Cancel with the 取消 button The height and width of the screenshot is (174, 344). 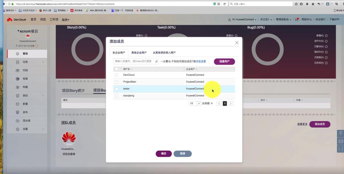[x=182, y=154]
